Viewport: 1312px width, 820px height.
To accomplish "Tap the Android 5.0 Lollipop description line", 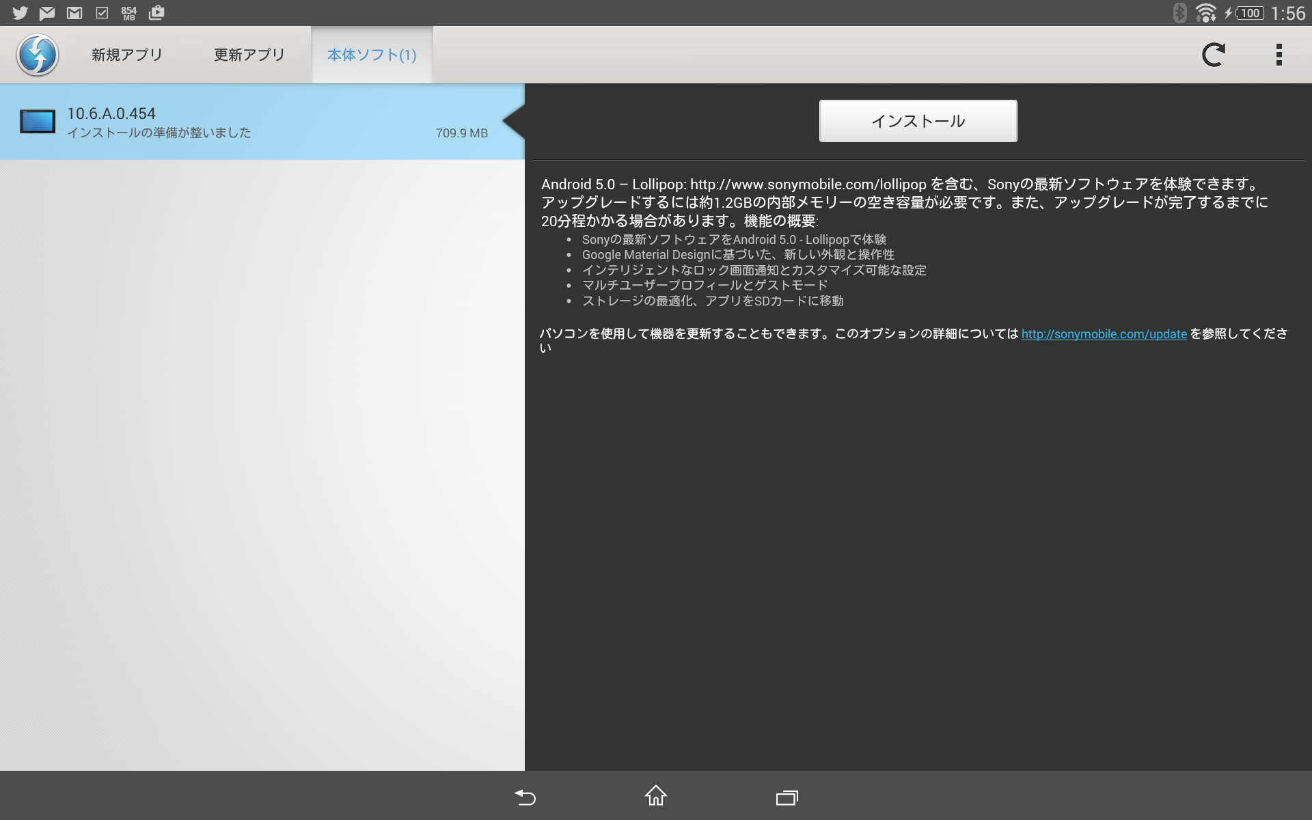I will click(x=901, y=184).
